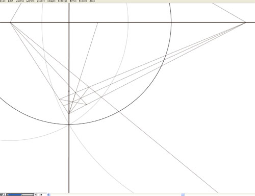Viewport: 255px width, 196px height.
Task: Click the horizontal scrollbar thumb
Action: (183, 194)
